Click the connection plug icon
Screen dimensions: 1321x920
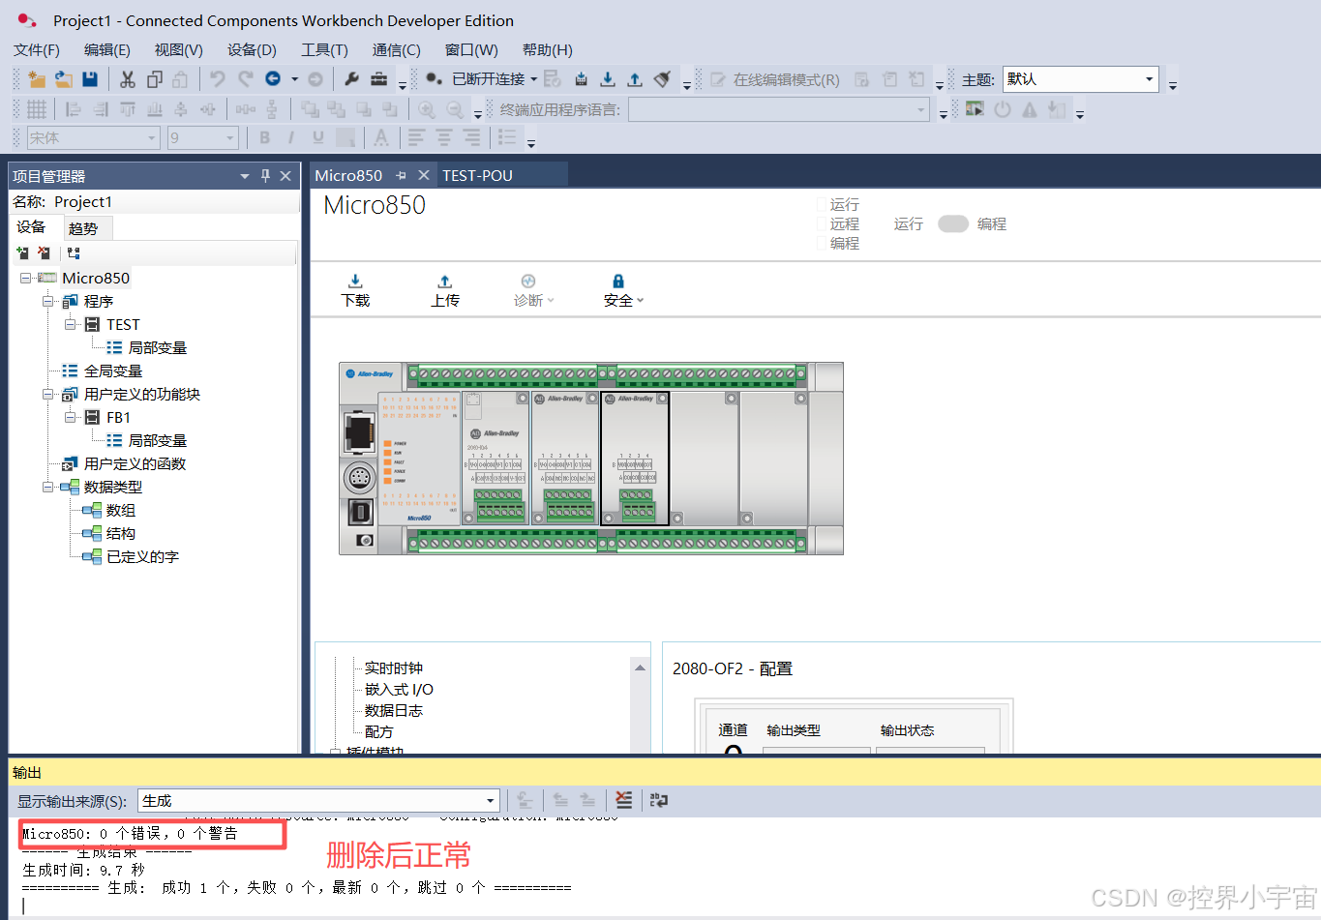pos(435,79)
